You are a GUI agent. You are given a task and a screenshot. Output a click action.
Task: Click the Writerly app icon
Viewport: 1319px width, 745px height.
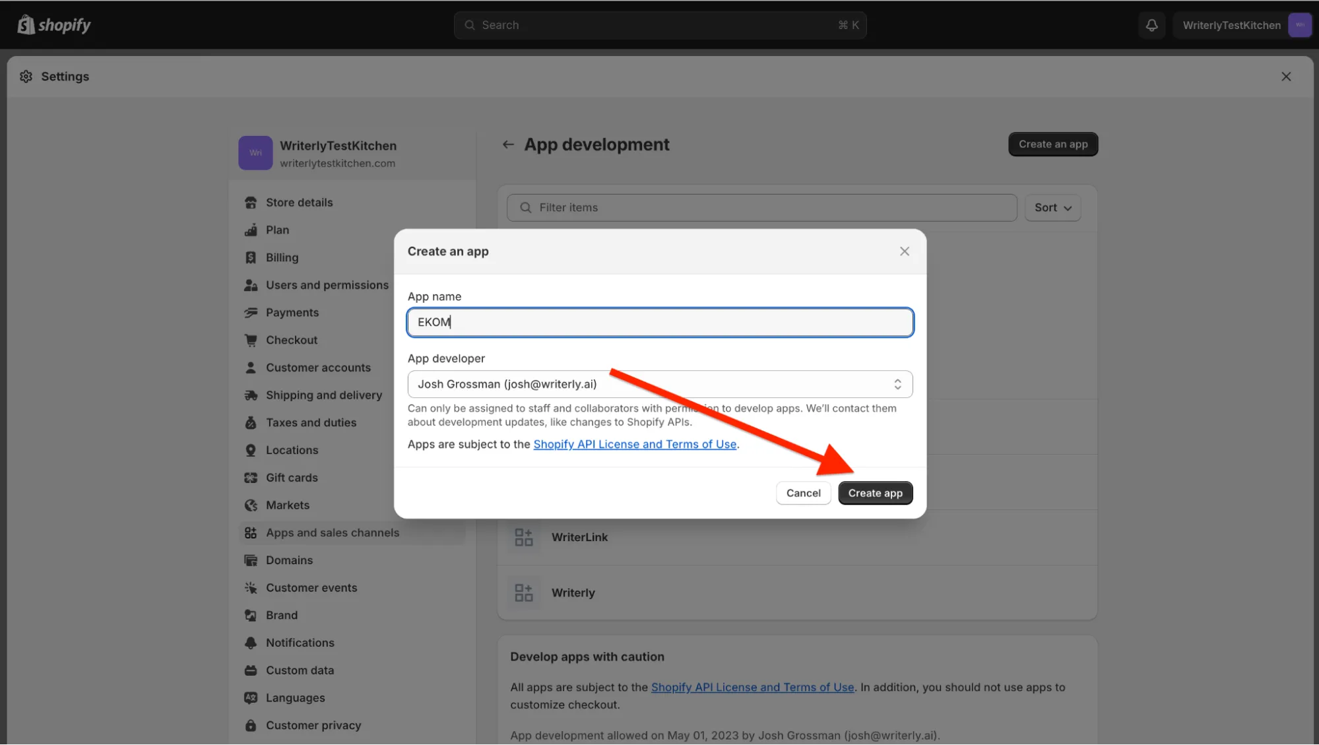[524, 593]
